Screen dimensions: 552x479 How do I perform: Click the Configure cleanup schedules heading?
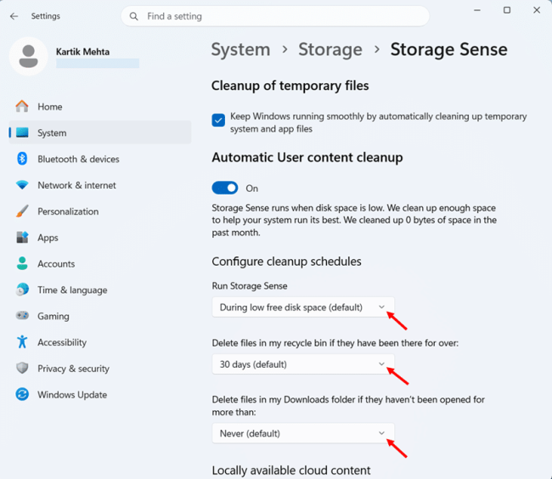click(x=286, y=262)
